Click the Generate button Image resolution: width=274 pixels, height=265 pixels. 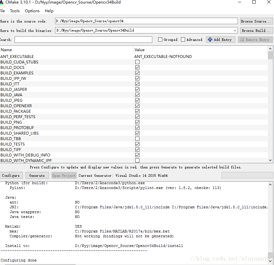[37, 175]
